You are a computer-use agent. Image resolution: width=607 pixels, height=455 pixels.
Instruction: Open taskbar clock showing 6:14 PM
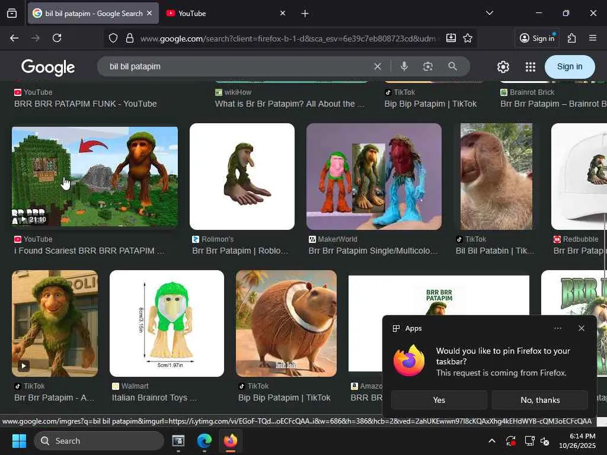(x=577, y=441)
